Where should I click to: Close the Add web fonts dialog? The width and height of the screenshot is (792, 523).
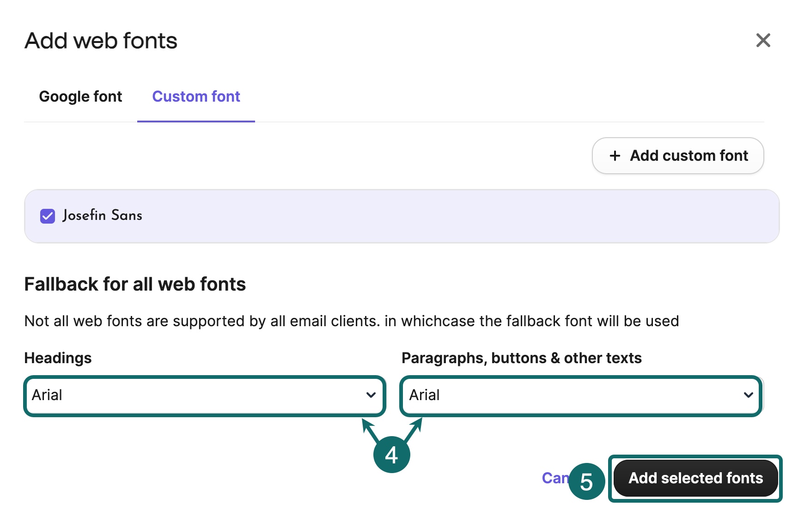763,41
